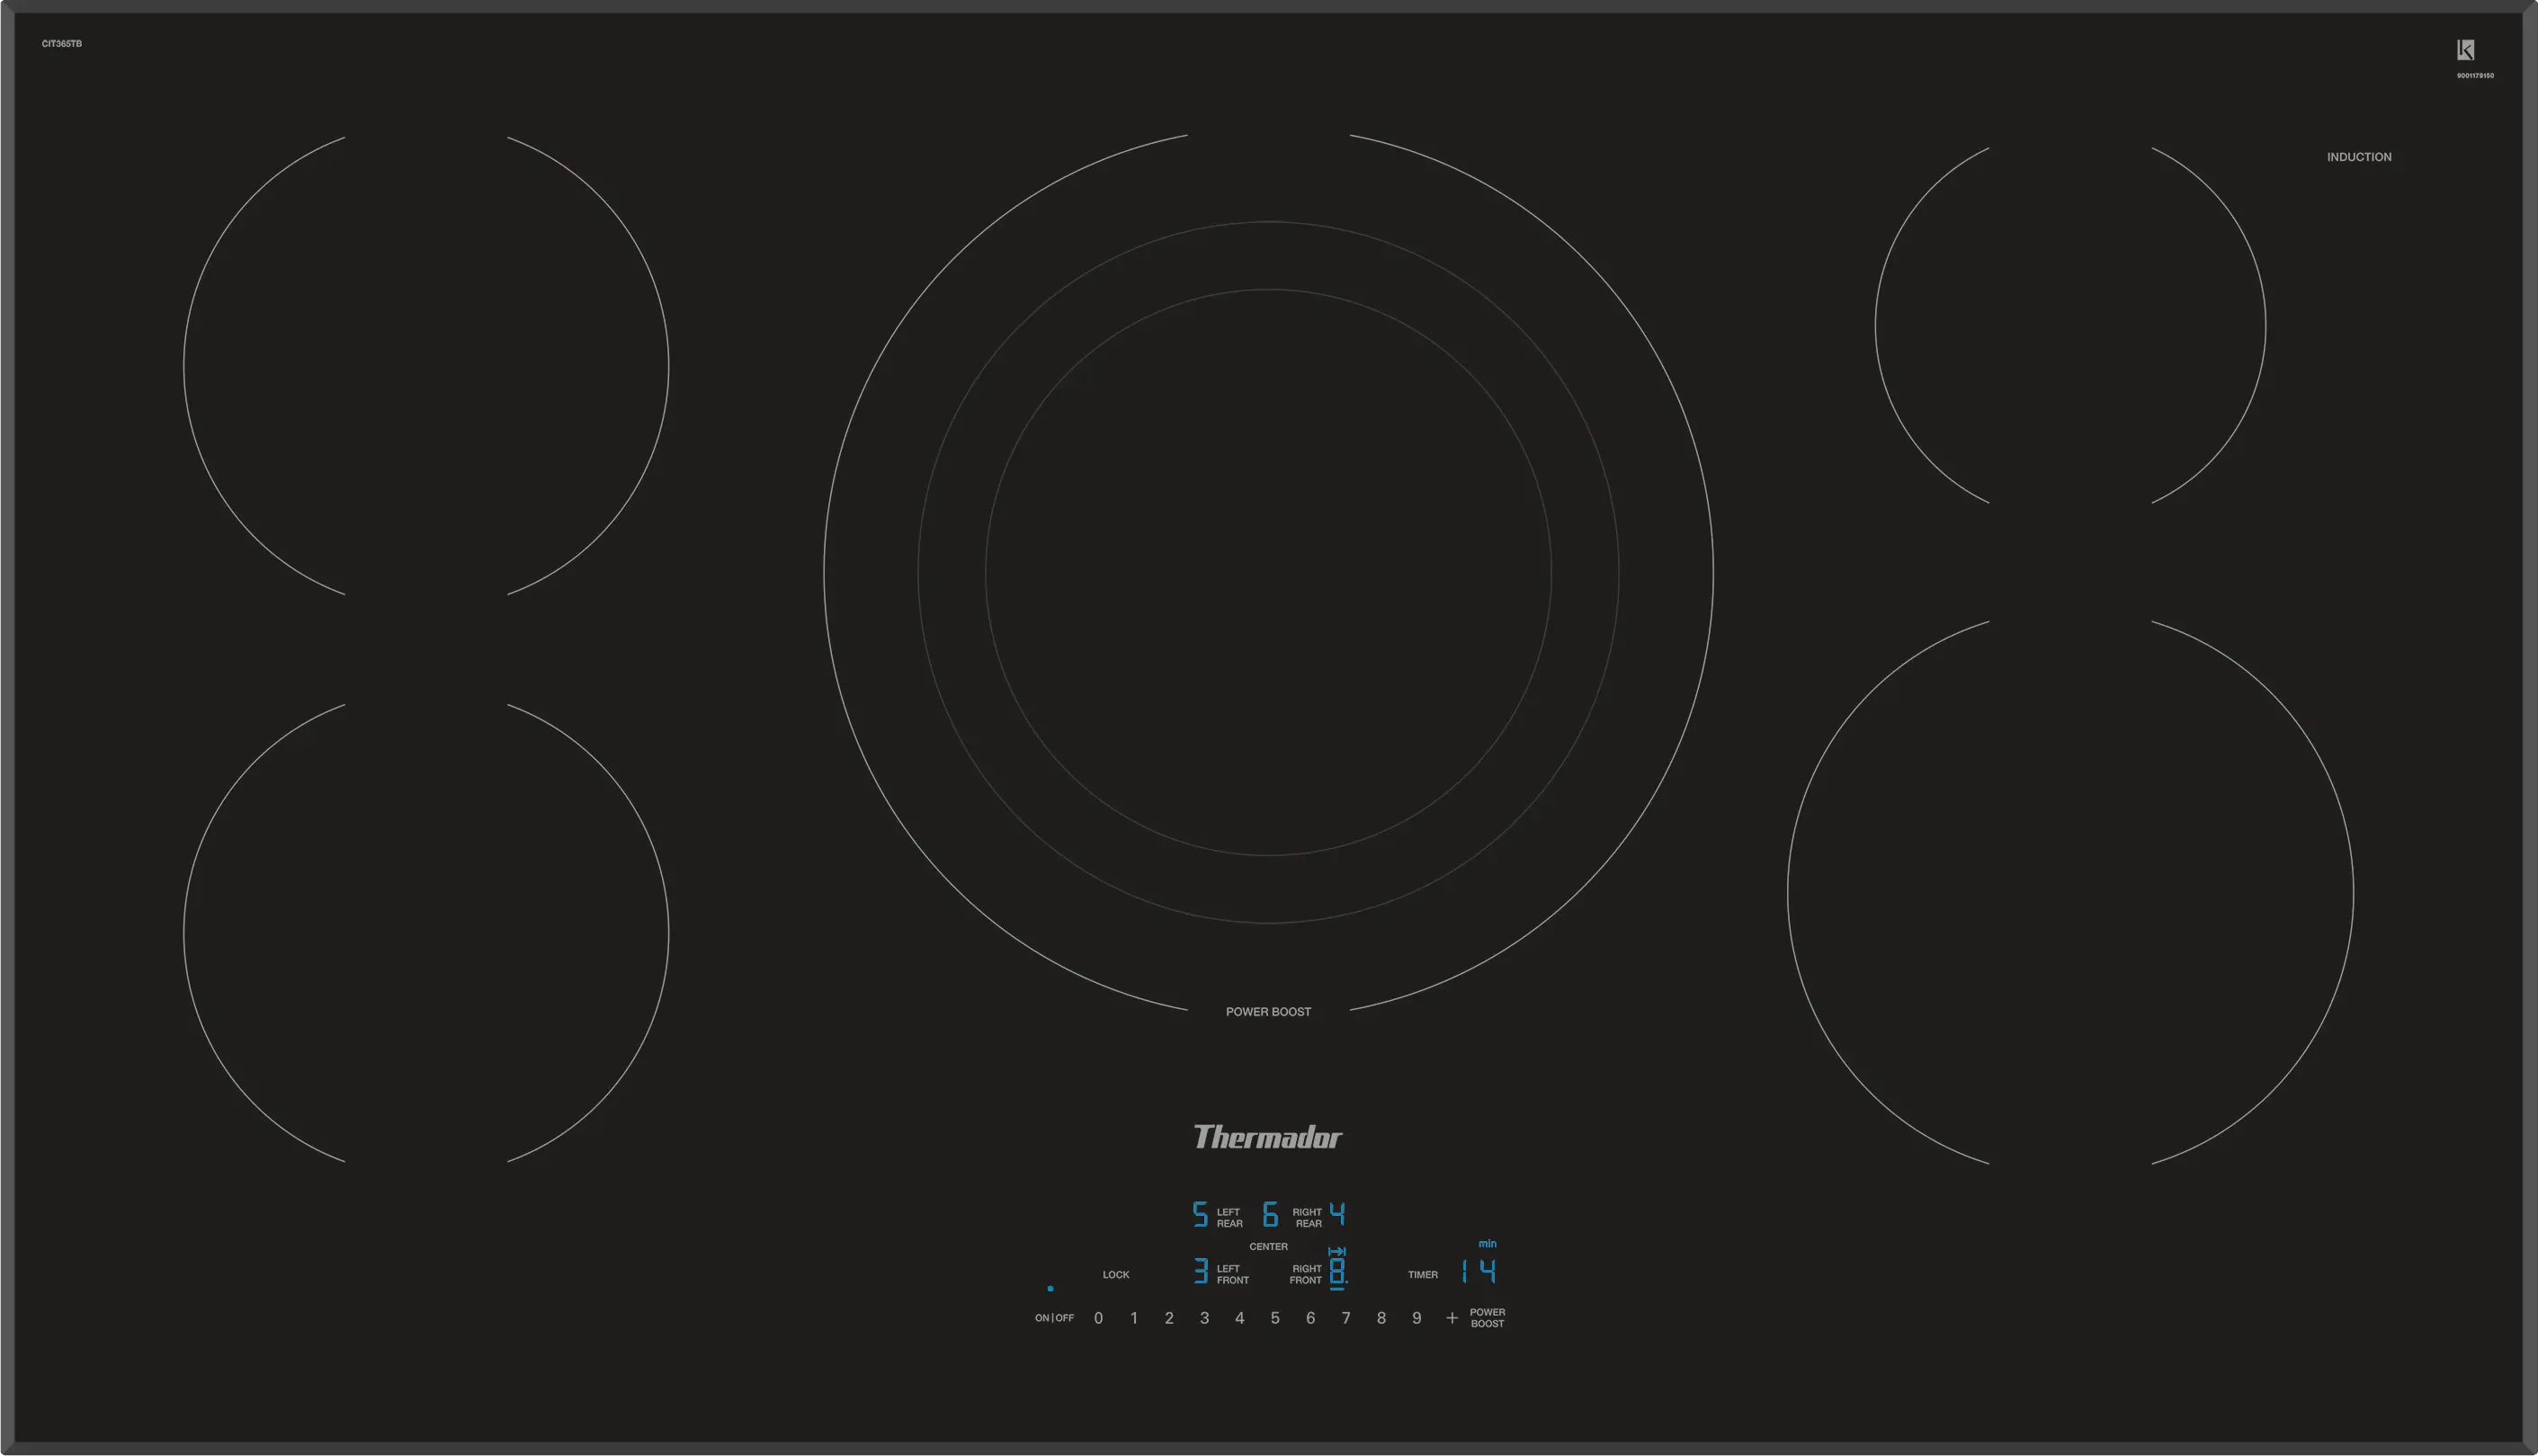The height and width of the screenshot is (1456, 2538).
Task: Choose power level 9 on number row
Action: click(1416, 1318)
